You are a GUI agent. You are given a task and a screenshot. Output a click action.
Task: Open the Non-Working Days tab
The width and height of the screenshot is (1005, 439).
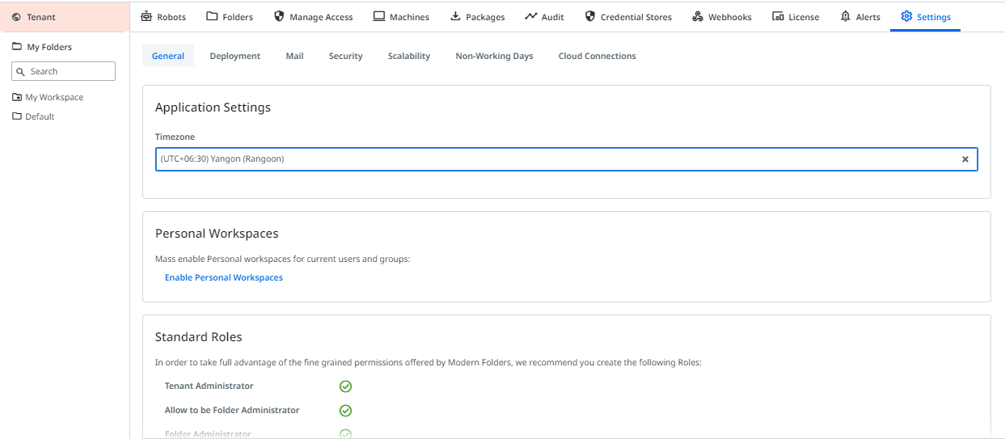click(494, 56)
